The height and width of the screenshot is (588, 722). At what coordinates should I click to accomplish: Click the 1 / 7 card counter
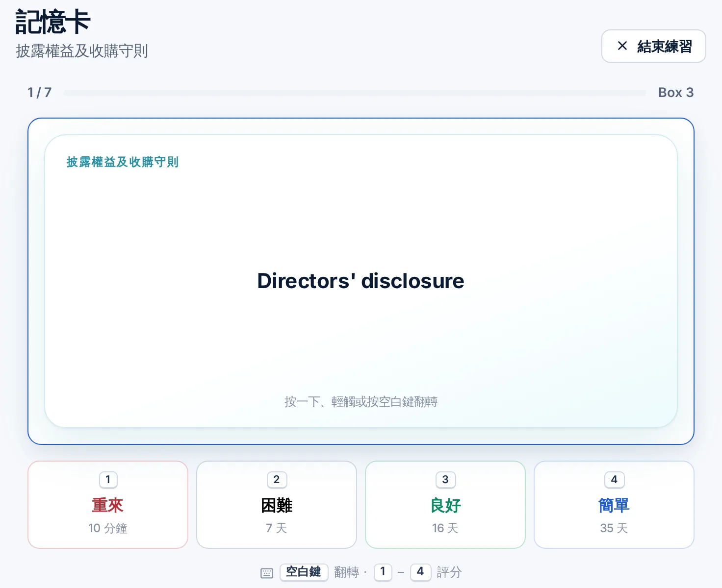click(x=39, y=93)
